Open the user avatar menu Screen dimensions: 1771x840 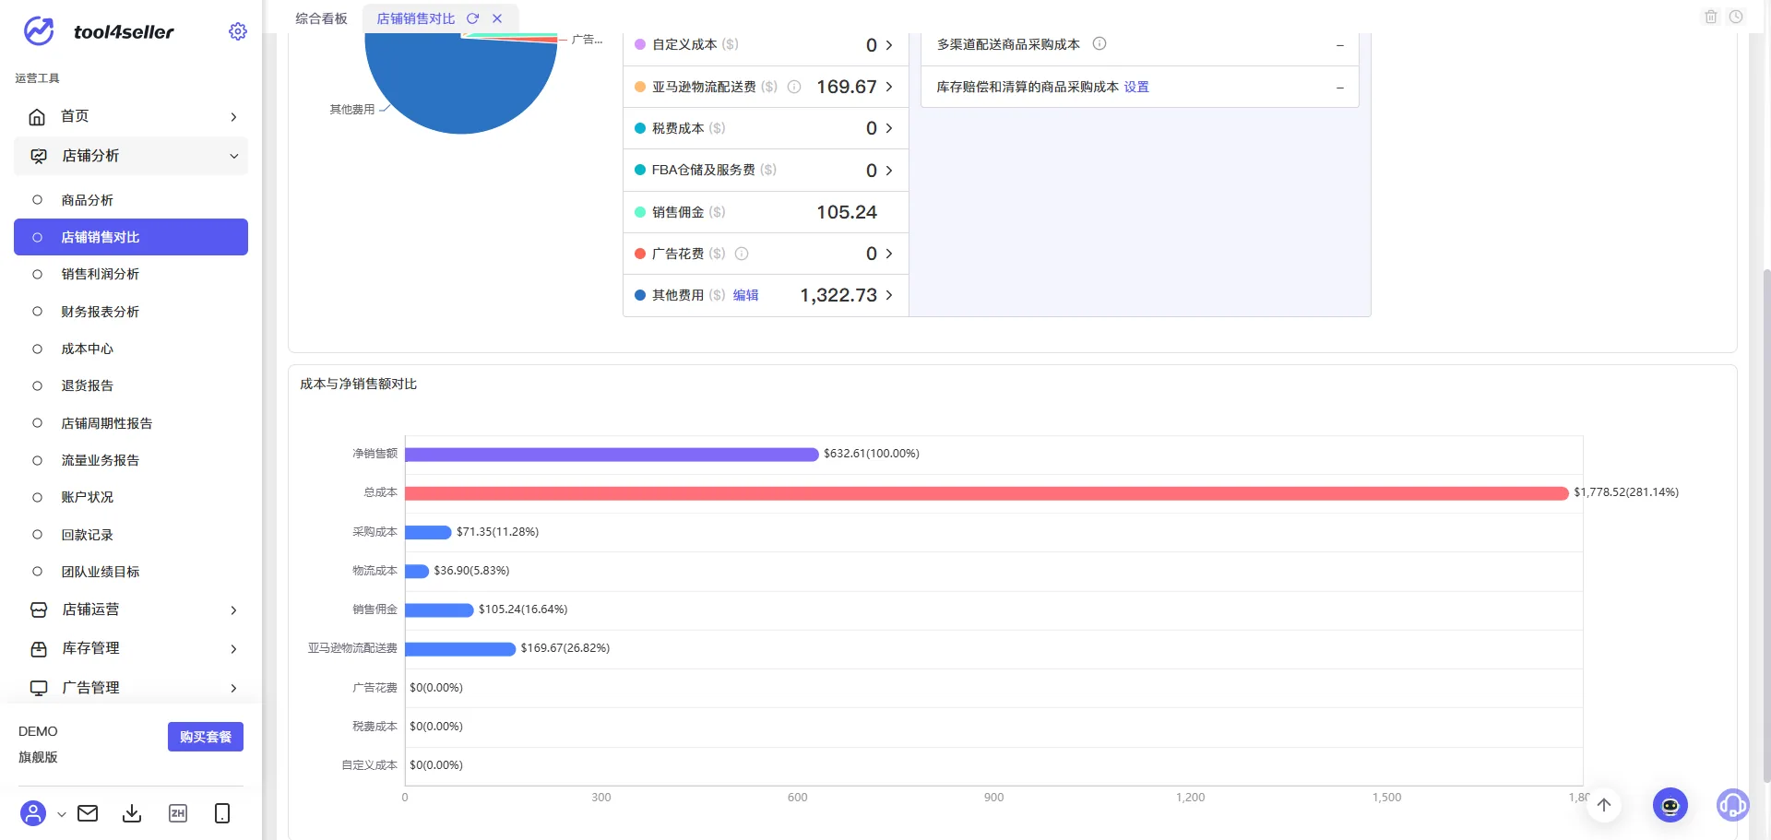(33, 813)
